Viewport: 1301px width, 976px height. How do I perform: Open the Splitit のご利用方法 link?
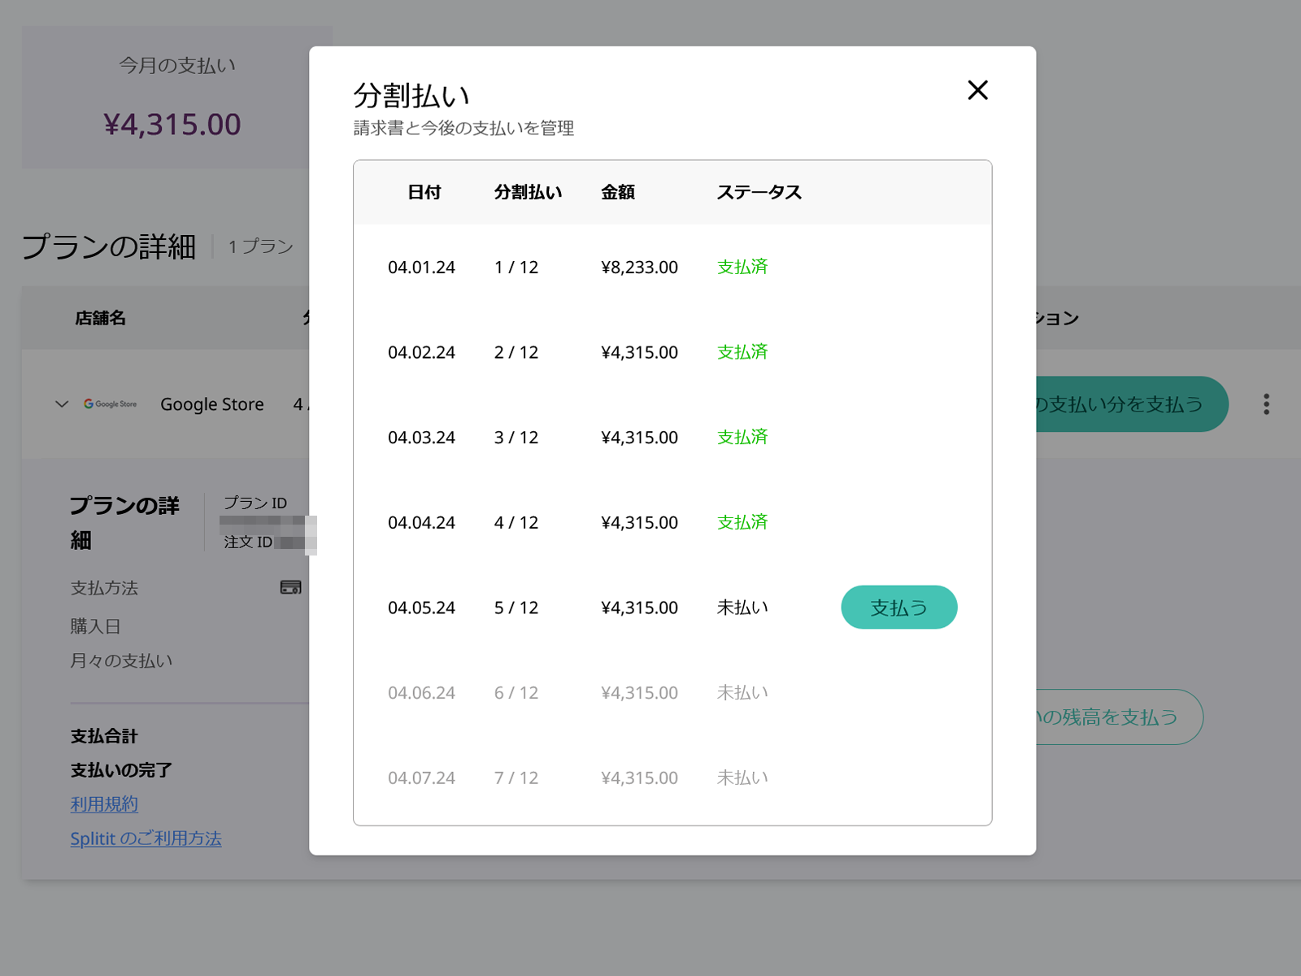(x=146, y=839)
